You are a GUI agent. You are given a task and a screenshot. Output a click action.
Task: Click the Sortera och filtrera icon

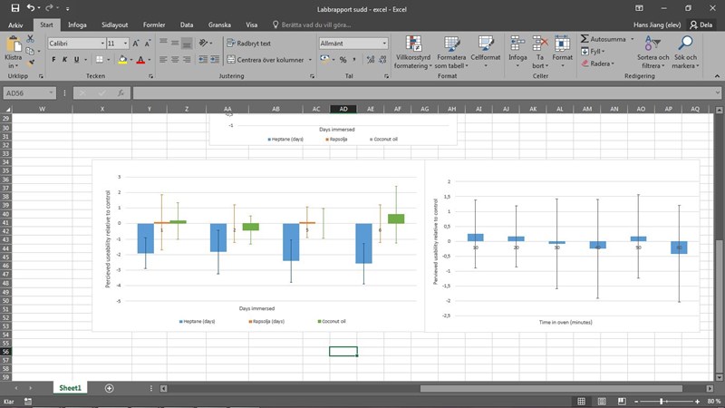[652, 44]
